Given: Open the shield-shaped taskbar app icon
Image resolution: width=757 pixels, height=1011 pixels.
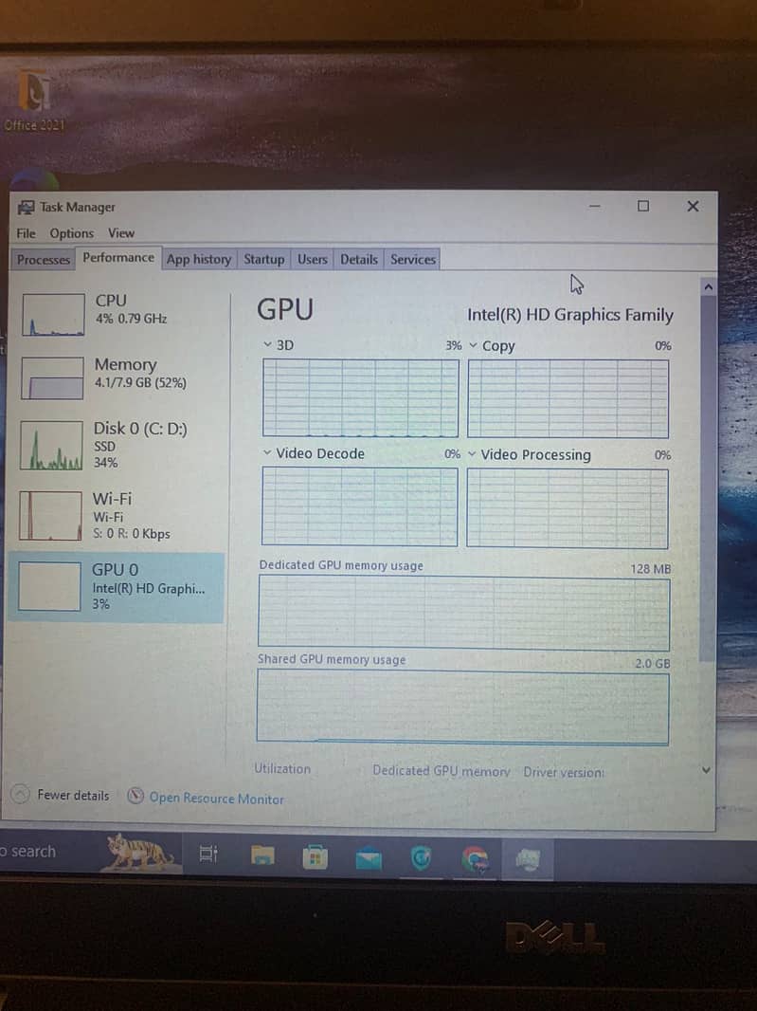Looking at the screenshot, I should (422, 858).
